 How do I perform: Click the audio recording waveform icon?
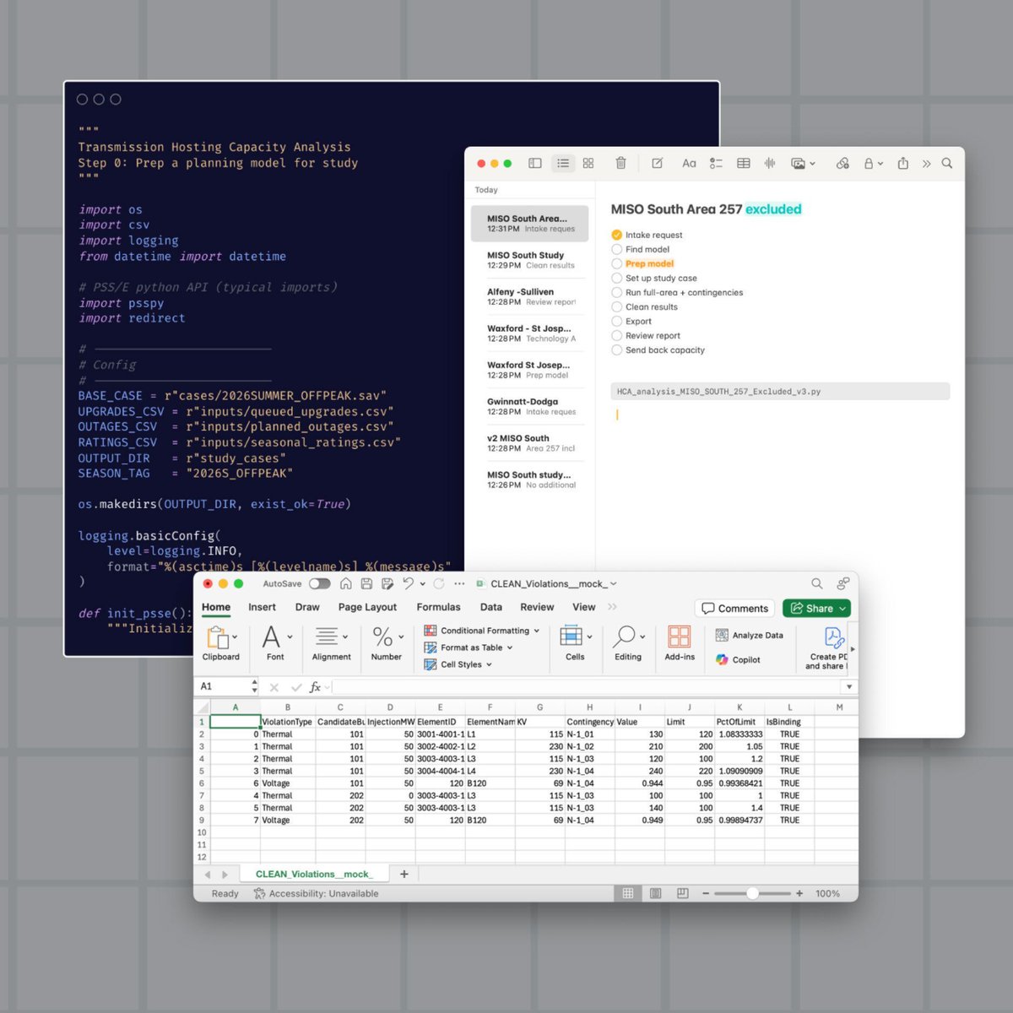(770, 163)
